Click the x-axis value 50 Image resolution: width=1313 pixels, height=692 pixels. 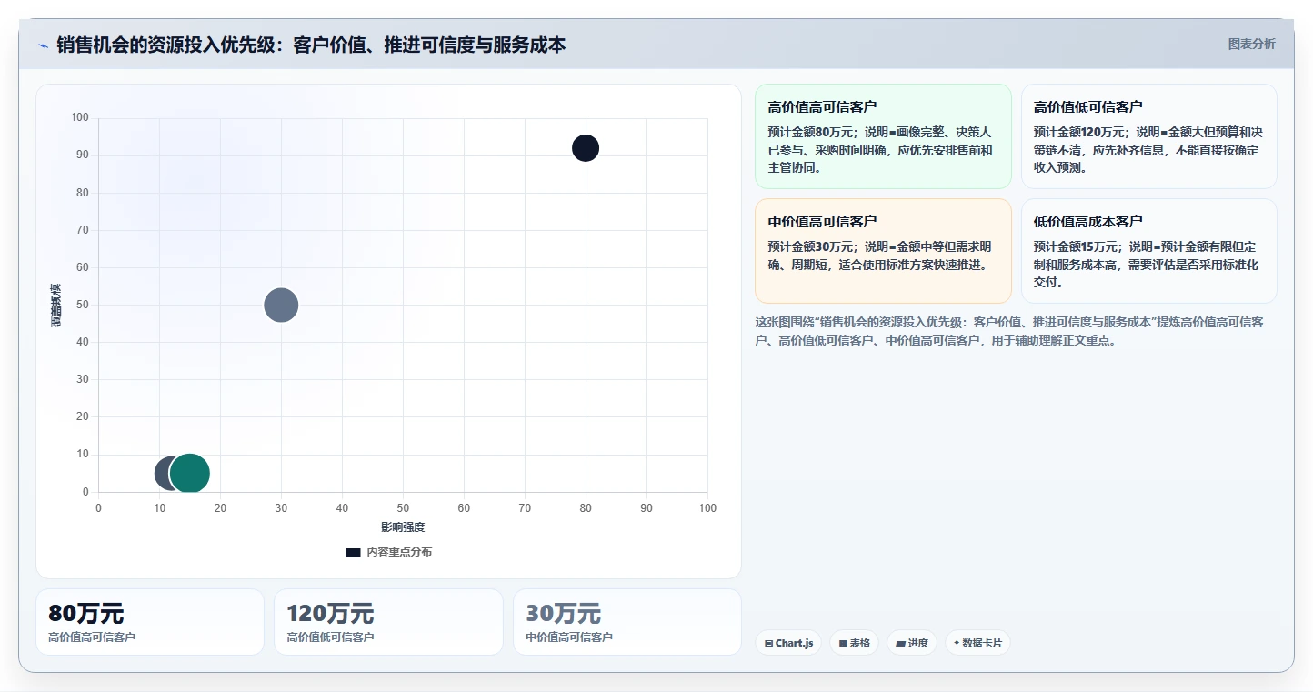[x=403, y=508]
